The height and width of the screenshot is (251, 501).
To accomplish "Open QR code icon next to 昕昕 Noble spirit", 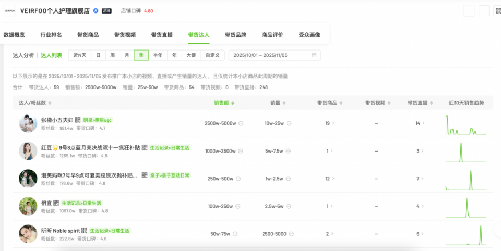I will 84,230.
